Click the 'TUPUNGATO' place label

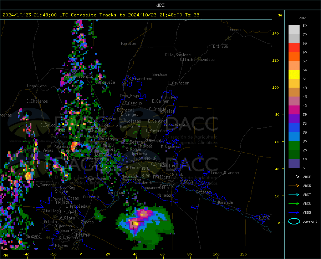(x=64, y=203)
